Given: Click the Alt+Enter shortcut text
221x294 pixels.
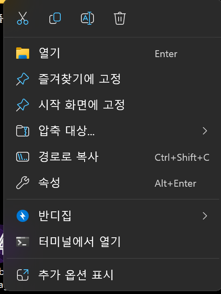Looking at the screenshot, I should (175, 183).
